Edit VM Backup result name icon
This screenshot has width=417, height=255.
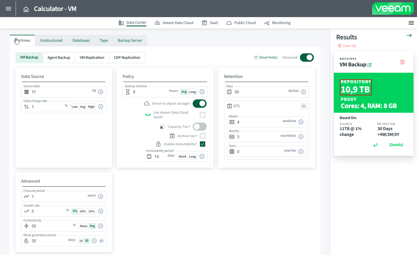[369, 65]
